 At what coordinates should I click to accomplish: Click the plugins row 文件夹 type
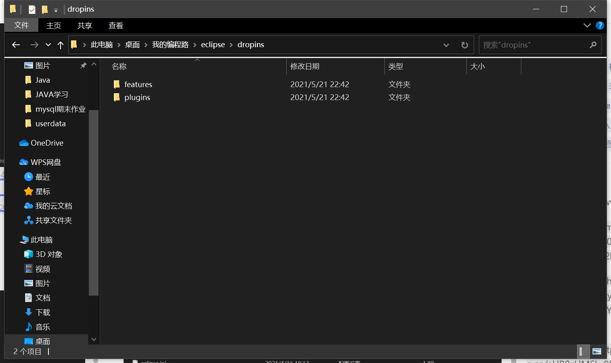[399, 97]
